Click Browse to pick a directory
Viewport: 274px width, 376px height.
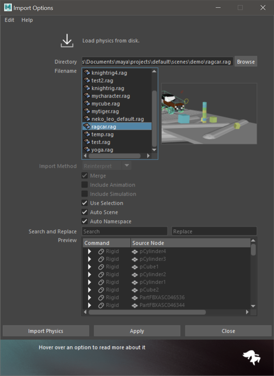pos(246,62)
